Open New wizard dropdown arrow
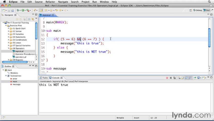This screenshot has width=214, height=121. coord(6,10)
